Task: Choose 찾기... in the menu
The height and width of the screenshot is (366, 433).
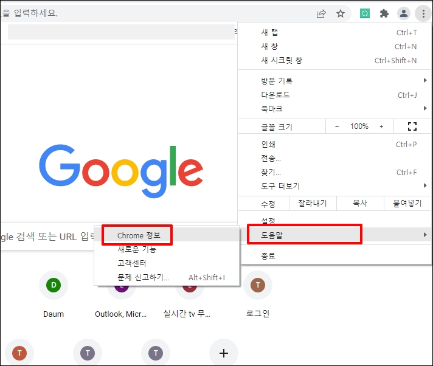Action: point(334,172)
